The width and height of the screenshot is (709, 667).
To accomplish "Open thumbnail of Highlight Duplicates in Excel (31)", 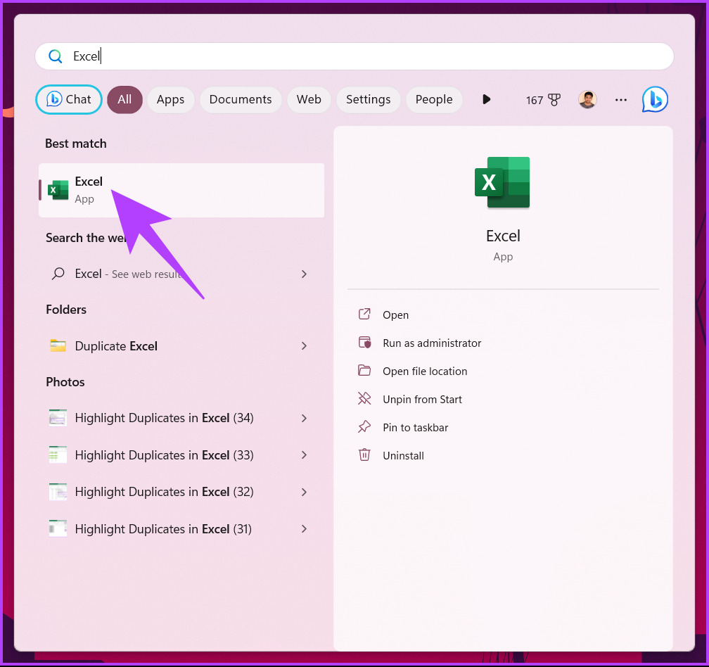I will [x=58, y=528].
